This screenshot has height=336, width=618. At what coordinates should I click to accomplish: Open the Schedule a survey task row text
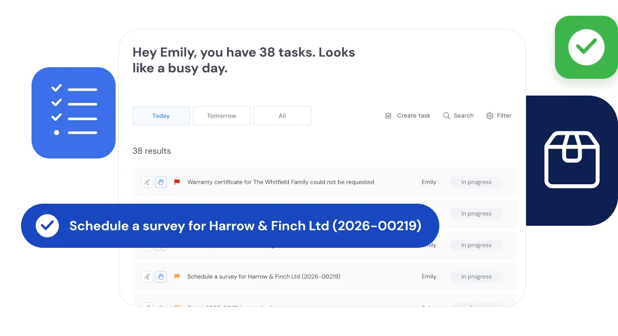[x=264, y=277]
